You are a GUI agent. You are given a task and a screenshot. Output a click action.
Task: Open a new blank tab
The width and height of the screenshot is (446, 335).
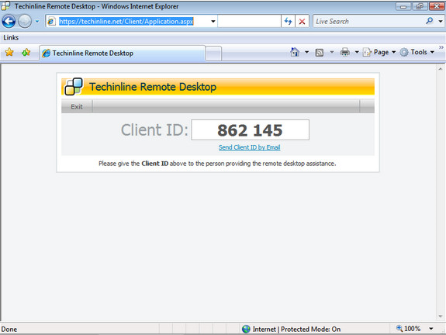(x=213, y=54)
